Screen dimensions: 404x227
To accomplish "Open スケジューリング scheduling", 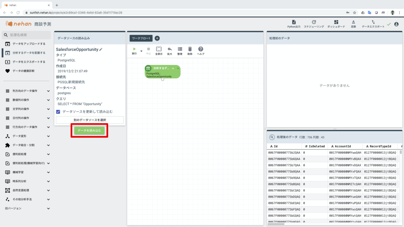I will (x=314, y=24).
